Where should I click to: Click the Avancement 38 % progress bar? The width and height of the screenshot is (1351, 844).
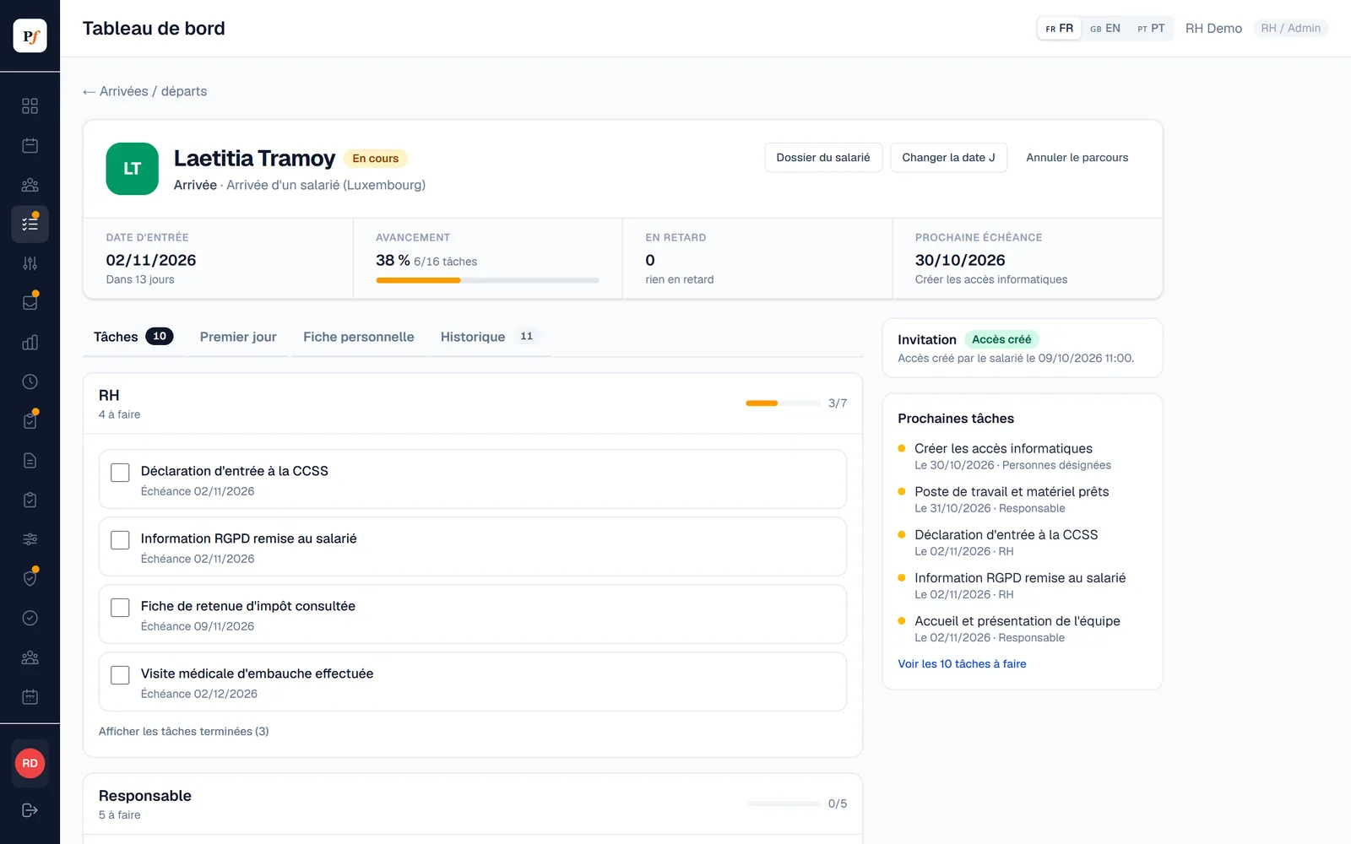click(487, 280)
